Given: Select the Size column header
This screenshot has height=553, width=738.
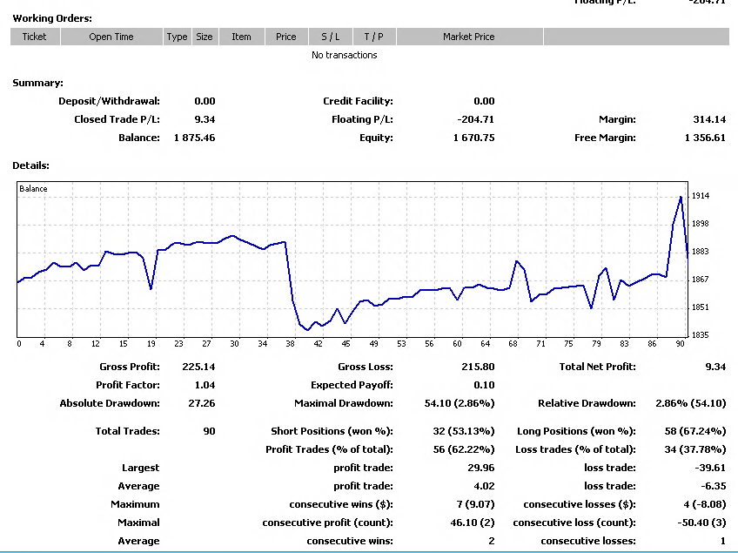Looking at the screenshot, I should pos(205,37).
